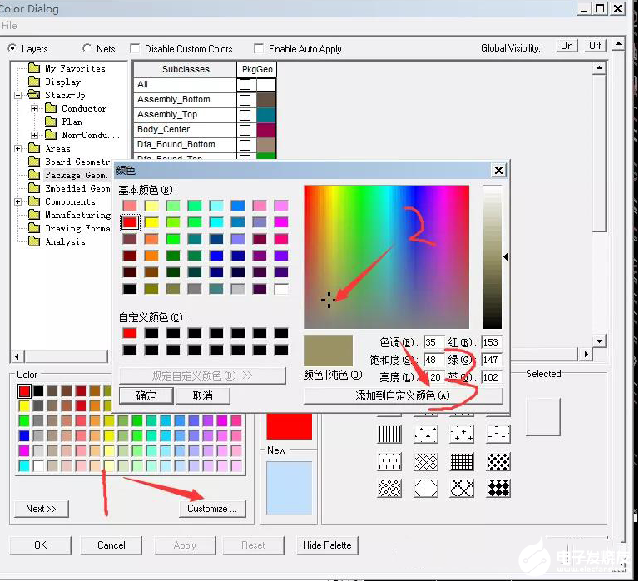This screenshot has width=639, height=582.
Task: Close the 颜色 dialog
Action: point(499,170)
